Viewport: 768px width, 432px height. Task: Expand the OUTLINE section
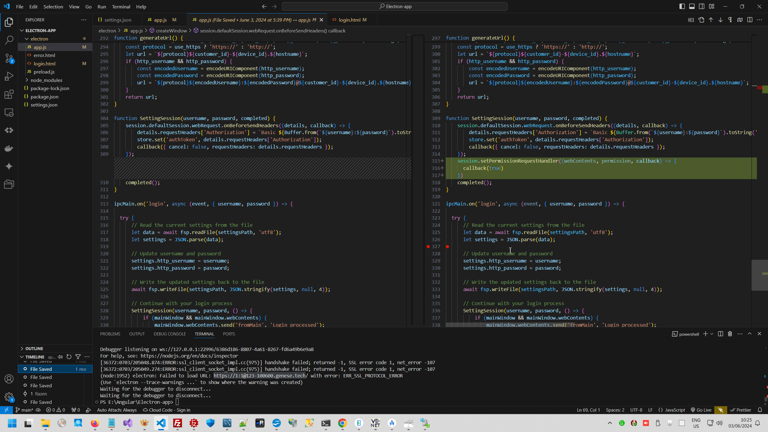pyautogui.click(x=34, y=349)
